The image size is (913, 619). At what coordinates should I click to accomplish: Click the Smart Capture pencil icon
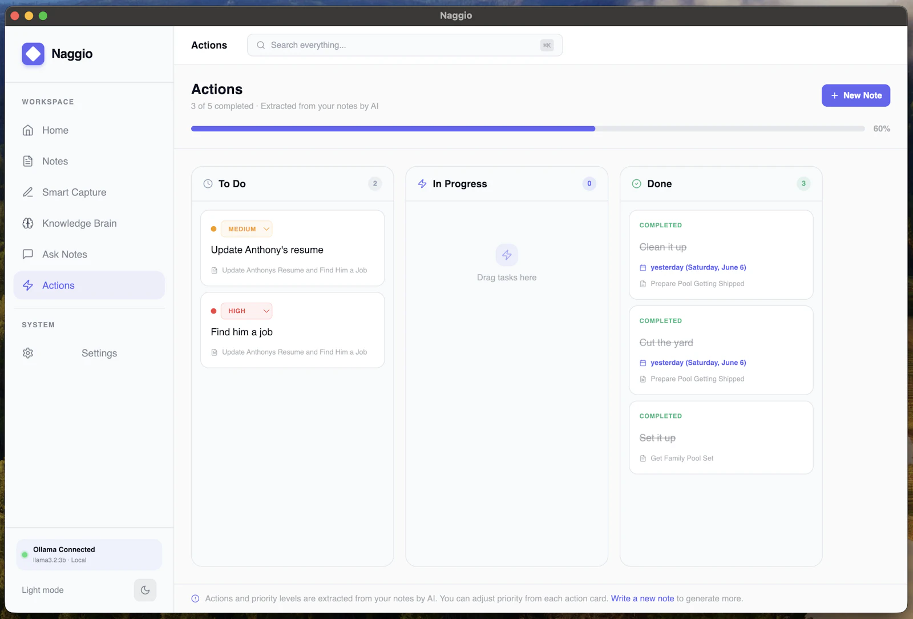(28, 192)
